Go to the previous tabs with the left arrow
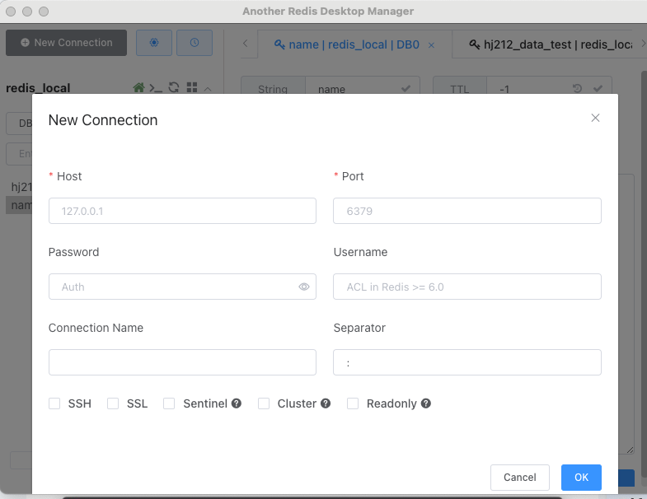Image resolution: width=647 pixels, height=499 pixels. point(245,44)
